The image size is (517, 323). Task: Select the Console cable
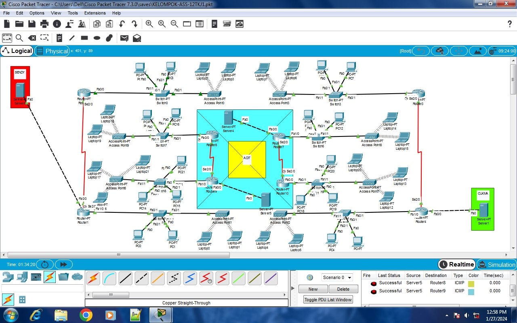(109, 278)
